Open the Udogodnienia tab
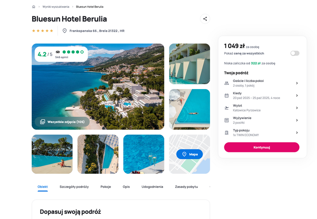Image resolution: width=317 pixels, height=219 pixels. [152, 187]
